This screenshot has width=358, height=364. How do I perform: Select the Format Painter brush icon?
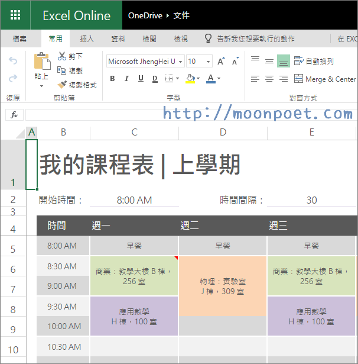tap(62, 85)
